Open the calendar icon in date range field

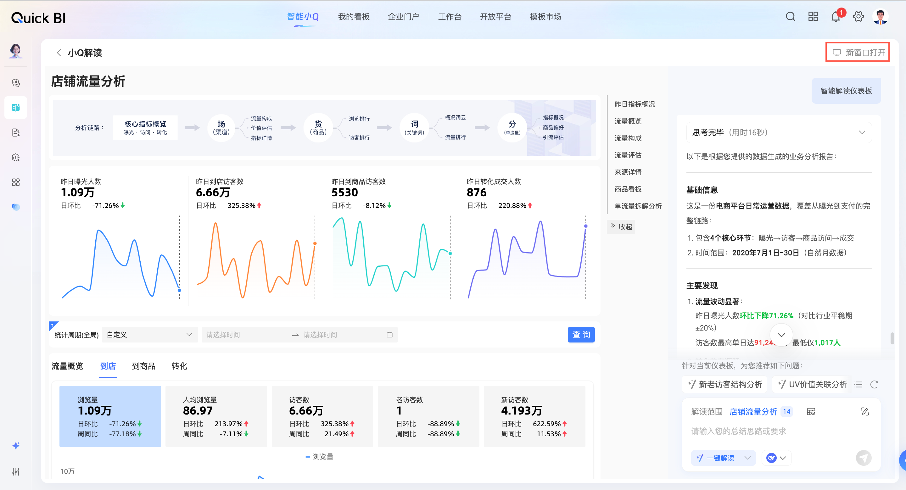pyautogui.click(x=389, y=335)
